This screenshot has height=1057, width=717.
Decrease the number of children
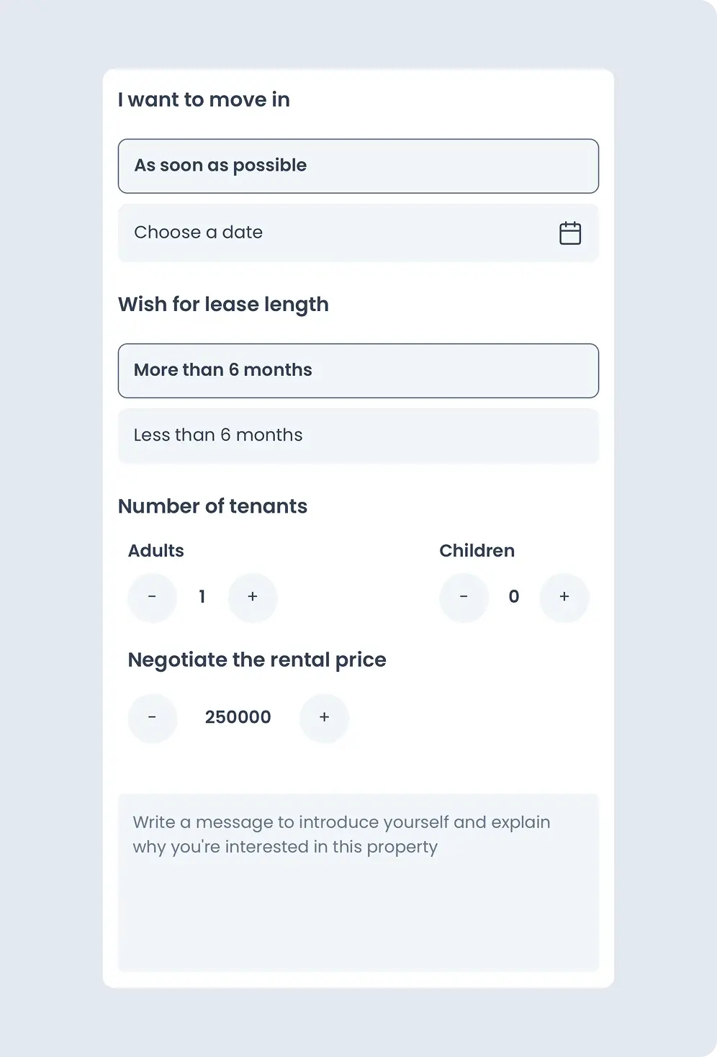click(464, 597)
